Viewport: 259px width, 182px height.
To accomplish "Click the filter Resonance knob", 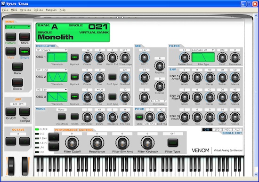I will pos(235,57).
